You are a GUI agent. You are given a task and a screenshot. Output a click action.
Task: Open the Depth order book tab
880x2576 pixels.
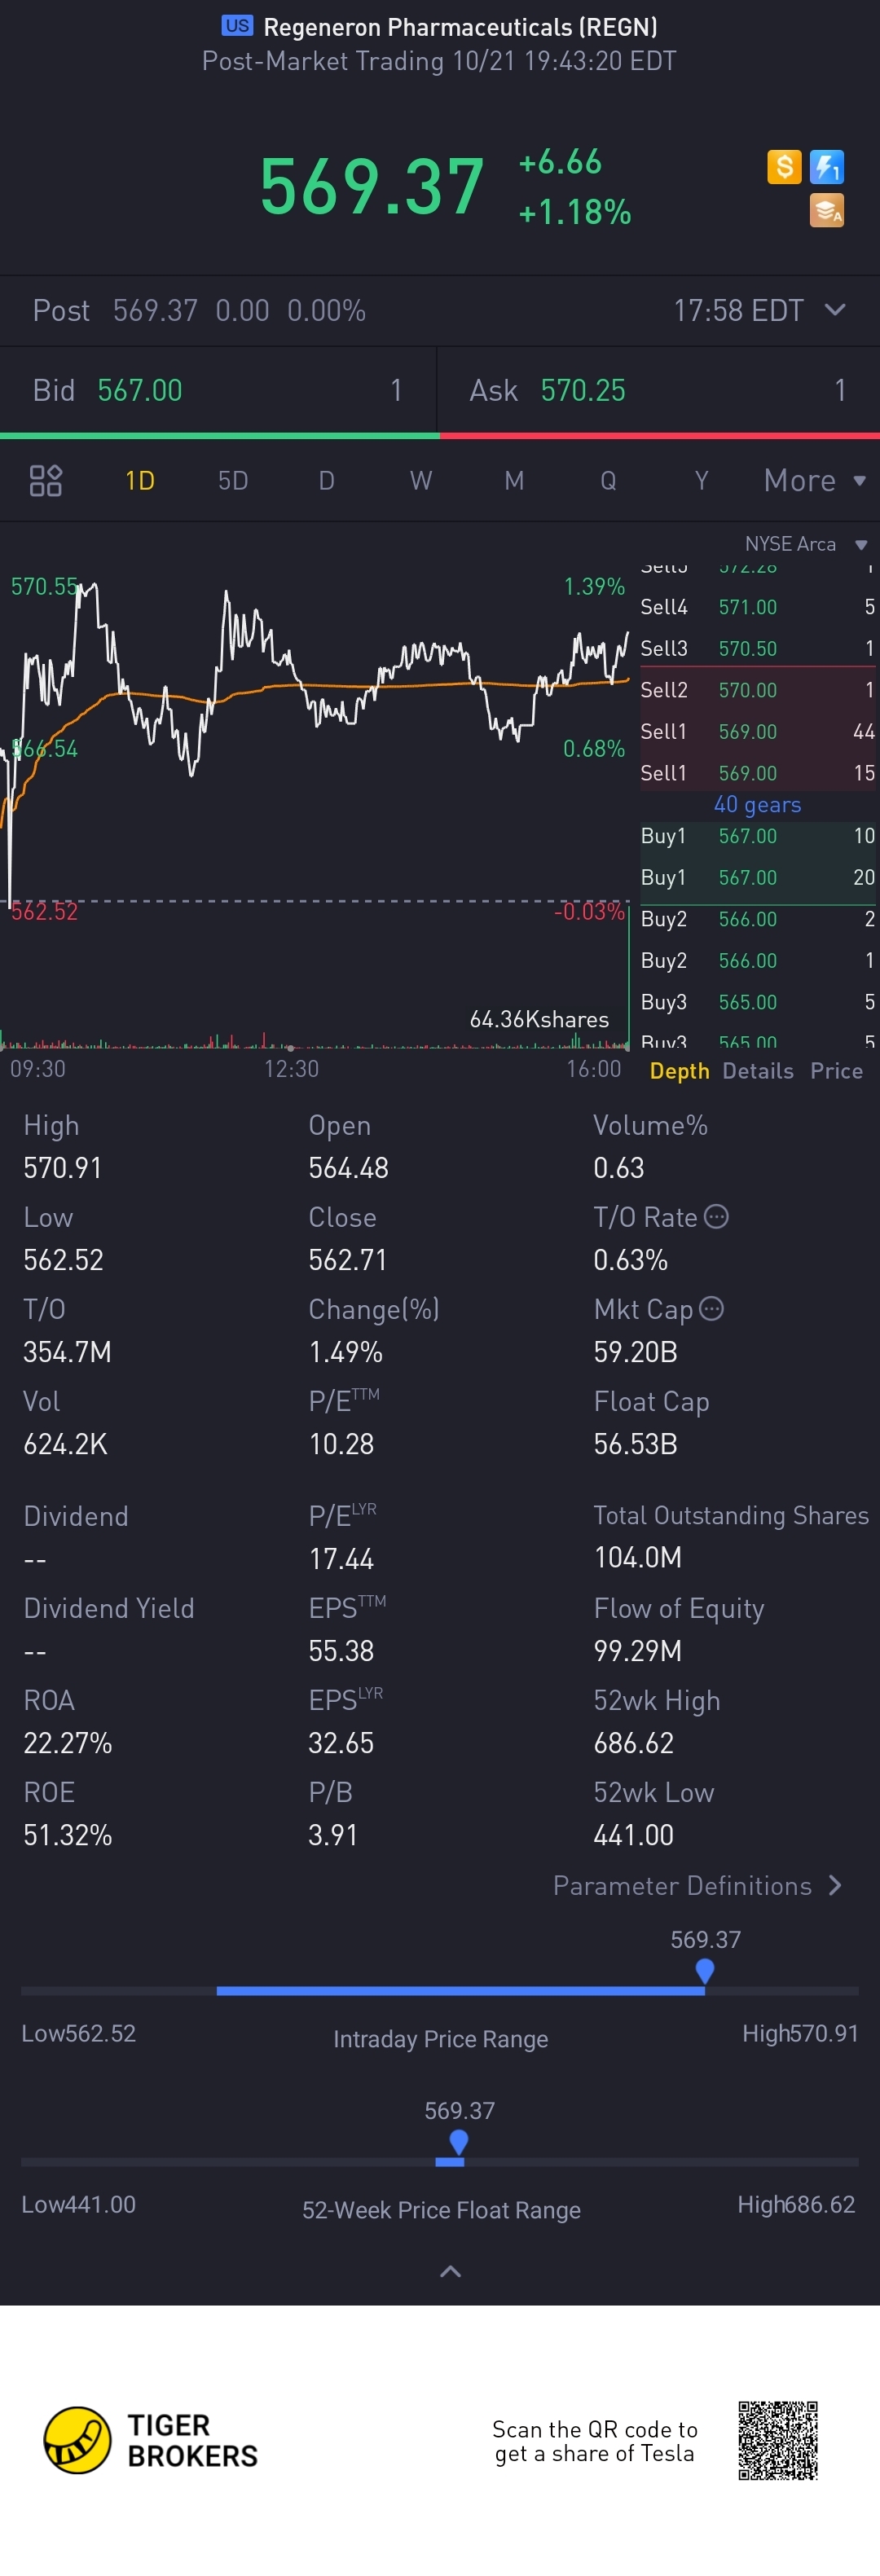(x=679, y=1070)
